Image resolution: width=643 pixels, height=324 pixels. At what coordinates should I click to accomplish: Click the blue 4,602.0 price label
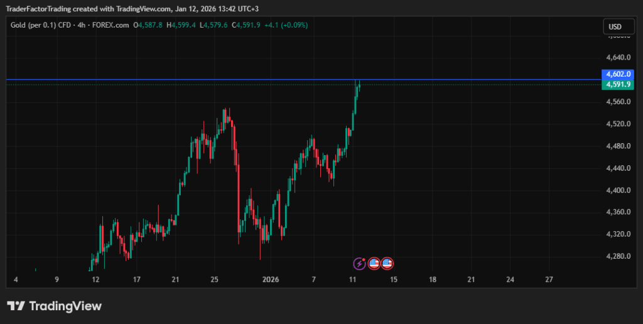(x=619, y=75)
